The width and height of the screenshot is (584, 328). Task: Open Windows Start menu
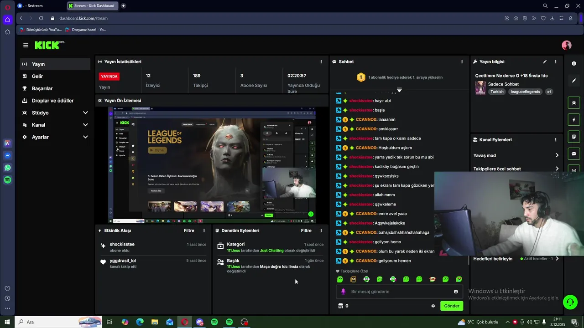(7, 322)
